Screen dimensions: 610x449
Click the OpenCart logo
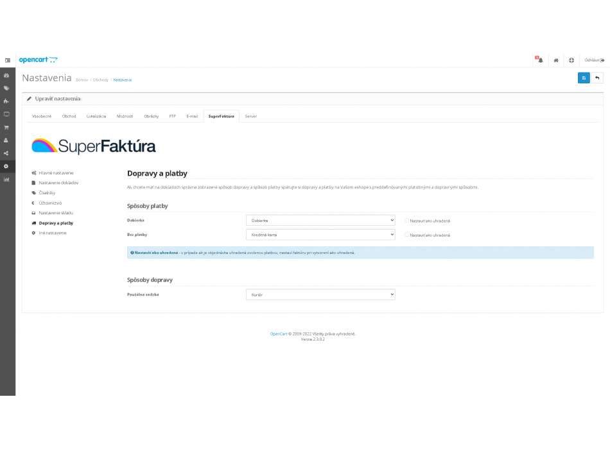click(38, 60)
